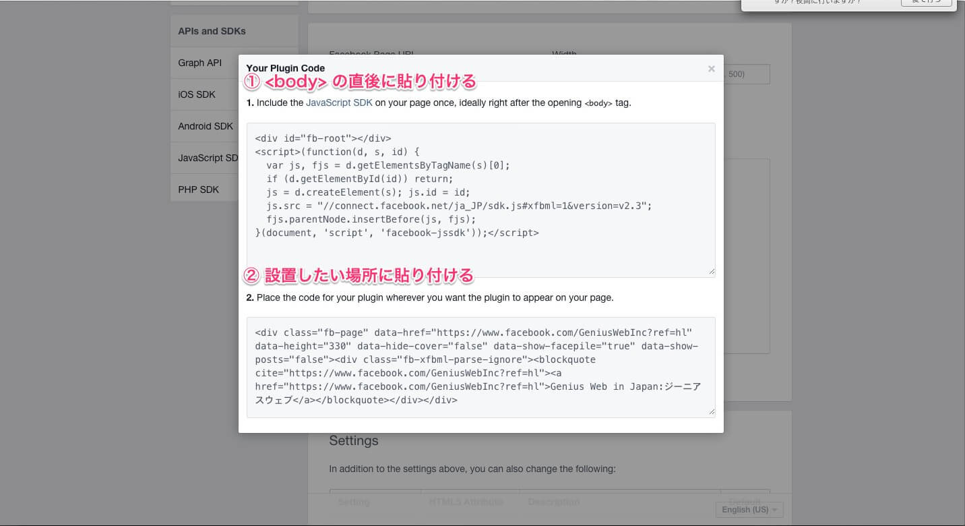The image size is (965, 526).
Task: Click the fjs.parentNode.insertBefore code line
Action: 371,219
